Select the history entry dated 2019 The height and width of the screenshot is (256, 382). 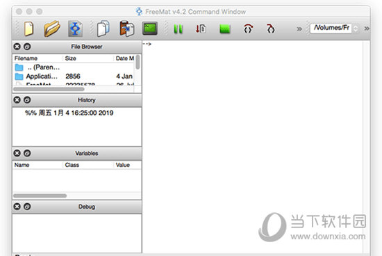tap(69, 113)
